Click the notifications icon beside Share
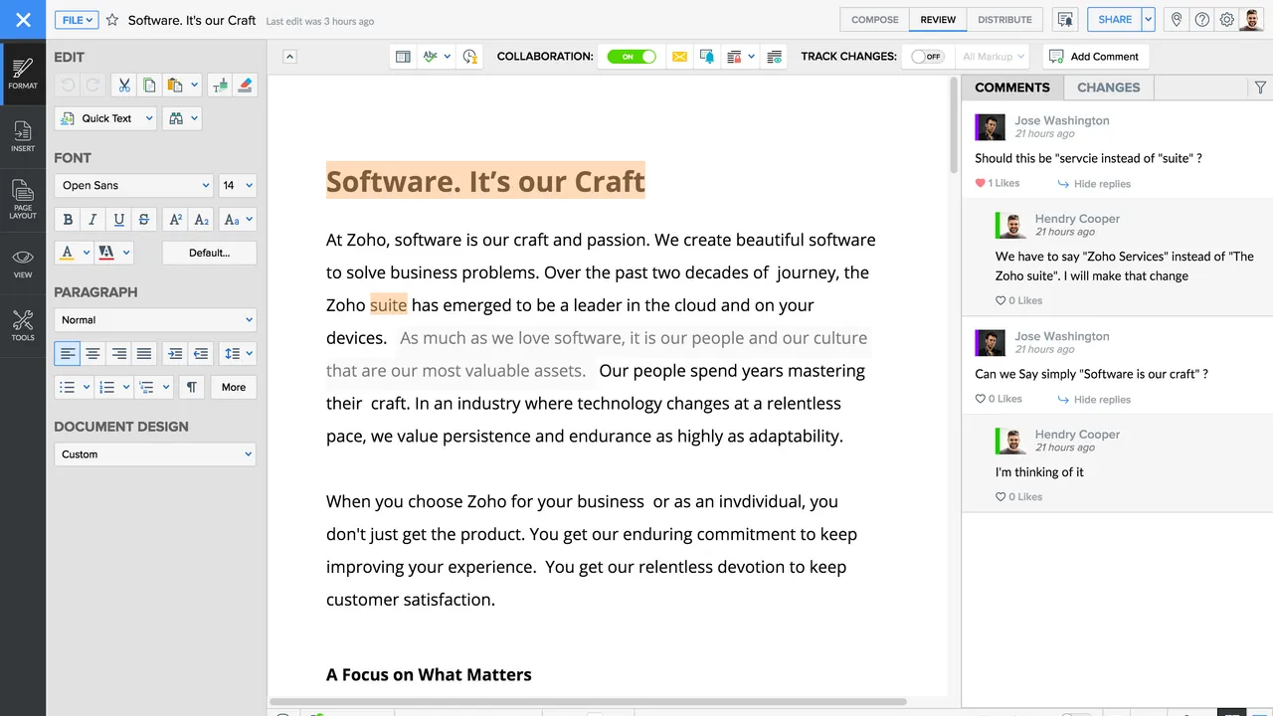This screenshot has width=1273, height=716. coord(1065,20)
